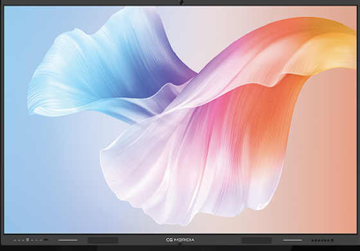Screen dimensions: 360x251
Task: Tap the first small round bezel button
Action: pyautogui.click(x=312, y=241)
